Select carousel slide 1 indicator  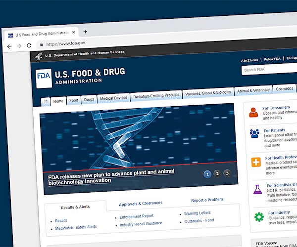tap(207, 174)
